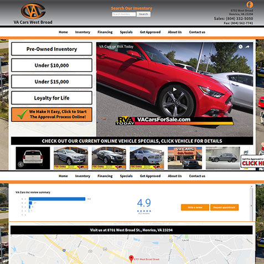Open Contact us in top navigation
The height and width of the screenshot is (264, 264).
pos(197,32)
